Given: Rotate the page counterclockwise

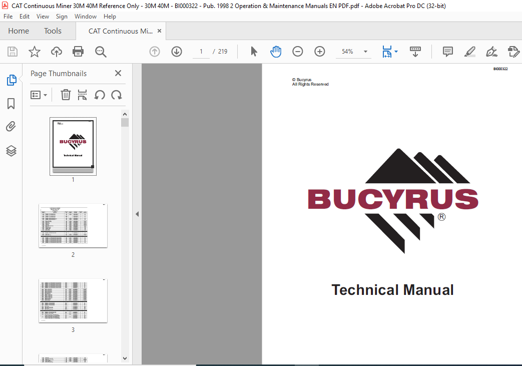Looking at the screenshot, I should [x=100, y=95].
